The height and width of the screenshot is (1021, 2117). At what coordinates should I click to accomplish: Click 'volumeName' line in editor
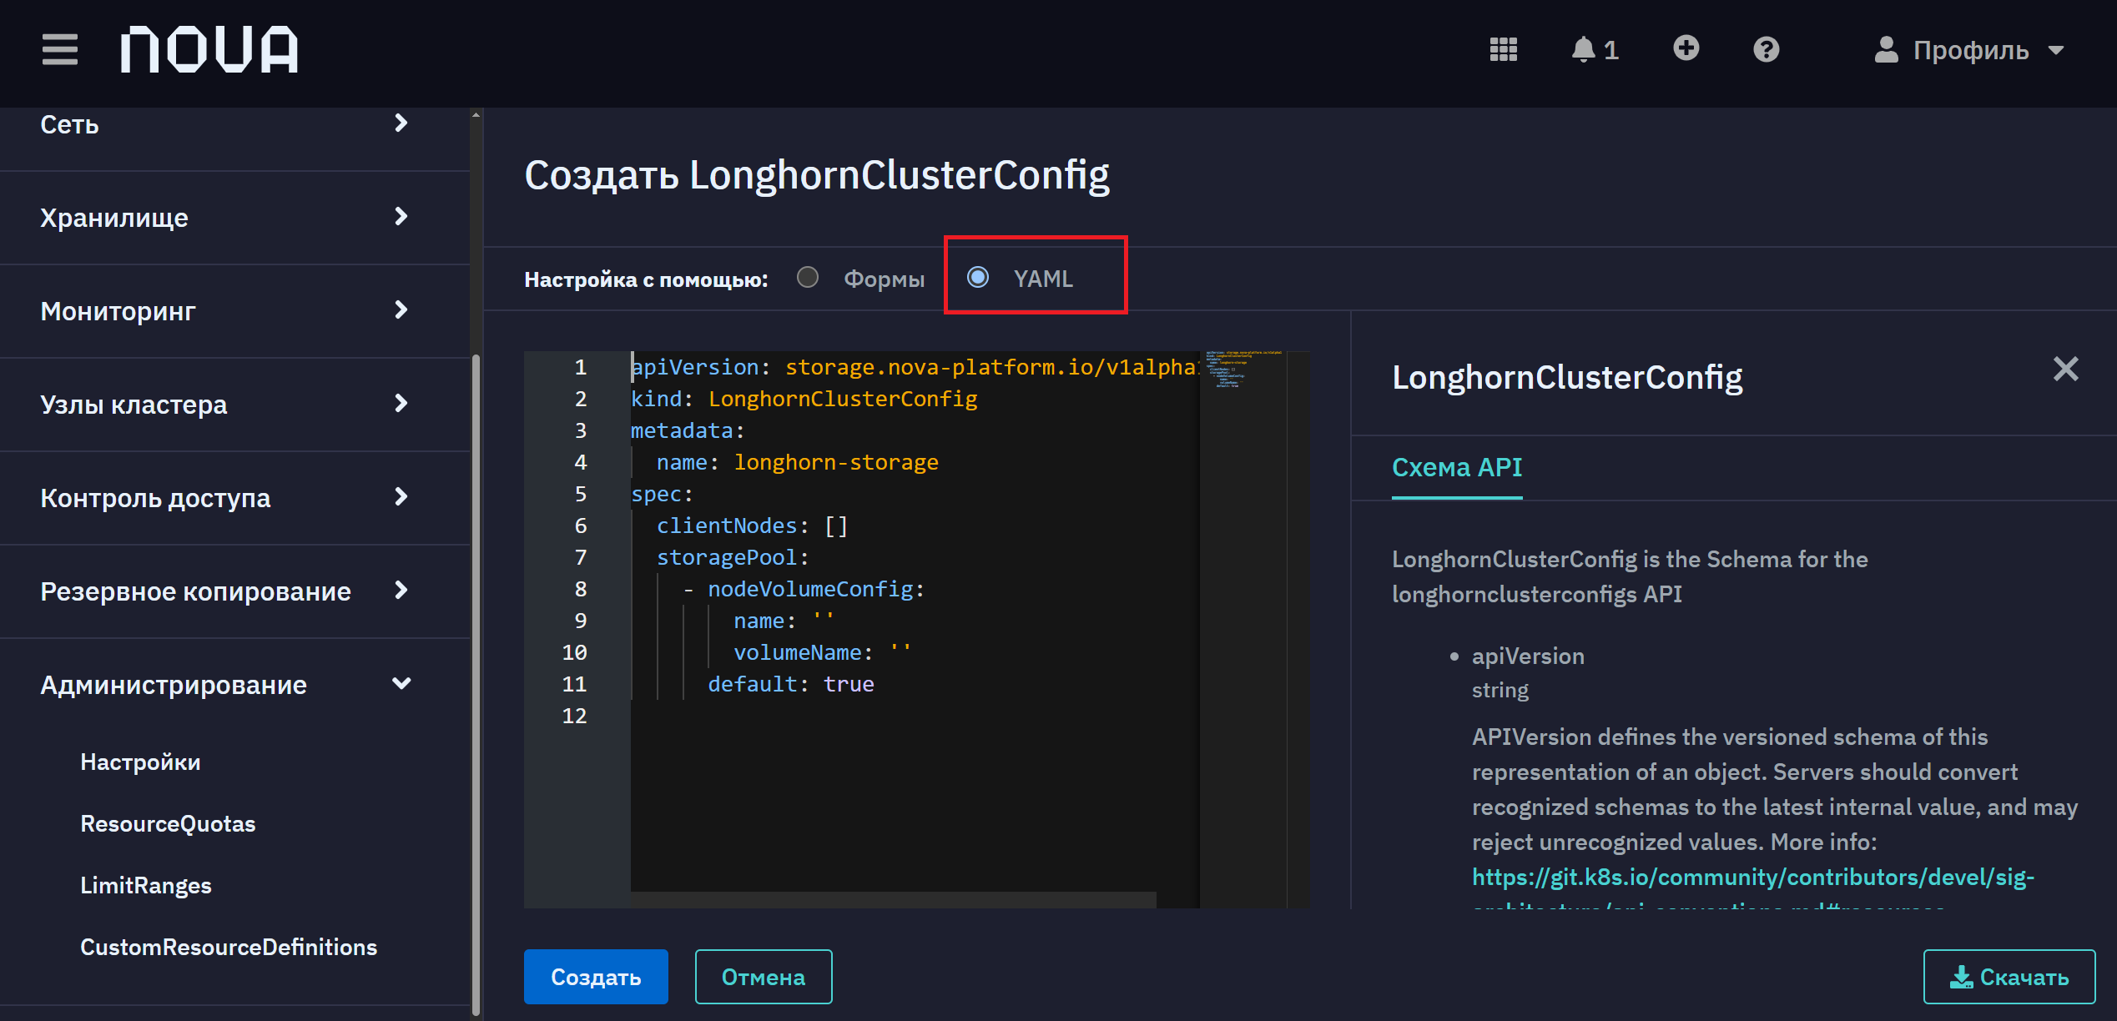point(821,652)
